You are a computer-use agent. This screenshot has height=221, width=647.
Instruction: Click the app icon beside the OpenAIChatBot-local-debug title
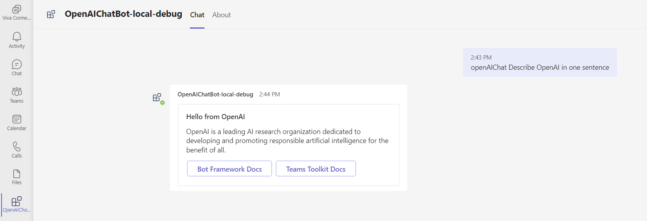click(x=51, y=14)
